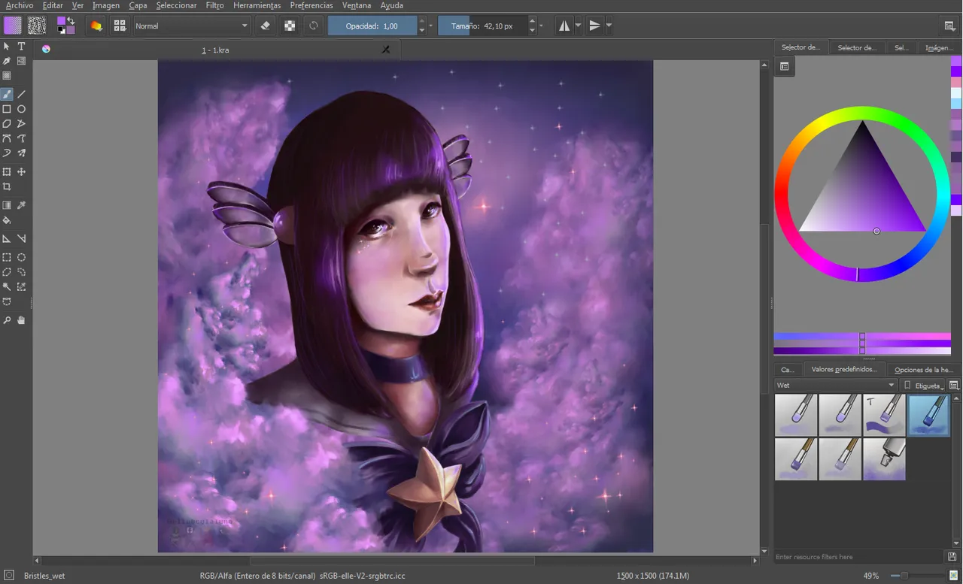Open the fill gradients button in toolbar
The image size is (963, 584).
tap(13, 26)
